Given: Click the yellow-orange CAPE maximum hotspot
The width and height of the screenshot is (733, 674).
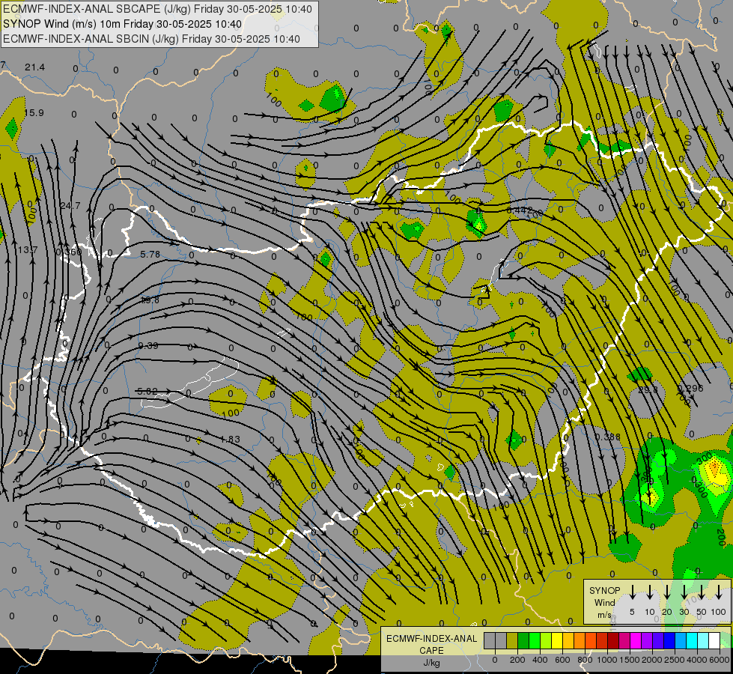Looking at the screenshot, I should 714,467.
